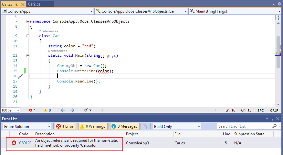Click the scroll down arrow of editor
283x155 pixels.
(x=278, y=104)
